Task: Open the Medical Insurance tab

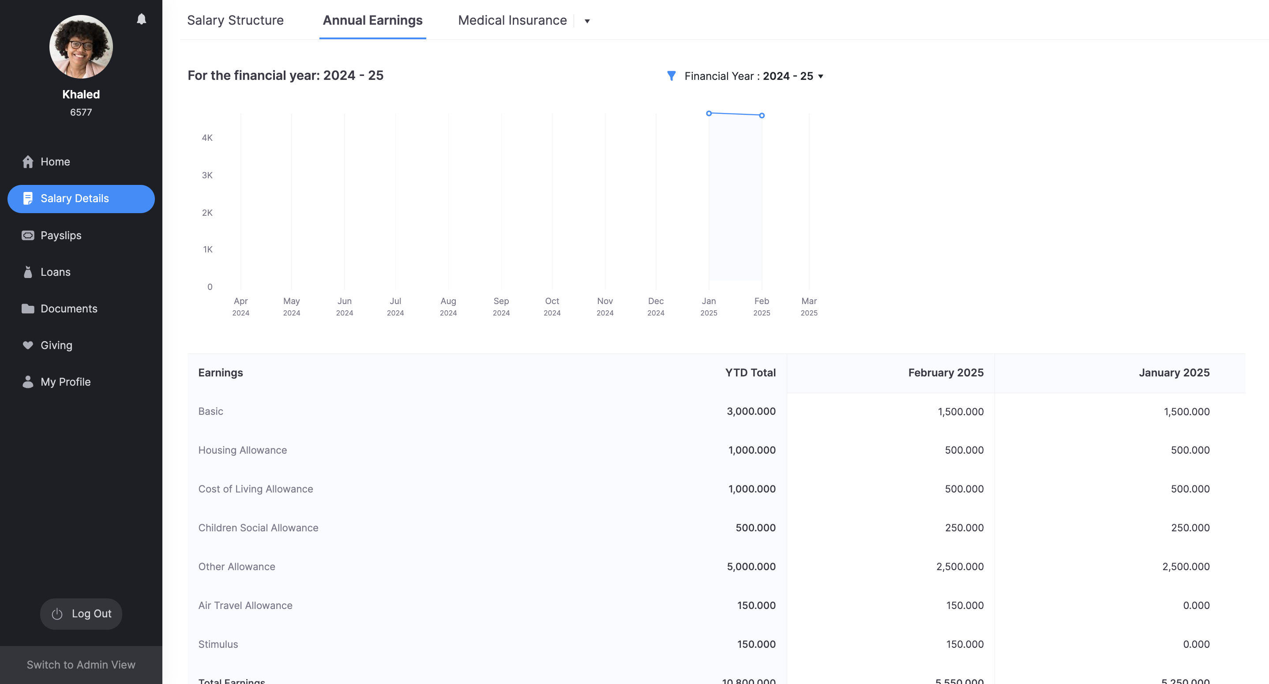Action: (x=512, y=20)
